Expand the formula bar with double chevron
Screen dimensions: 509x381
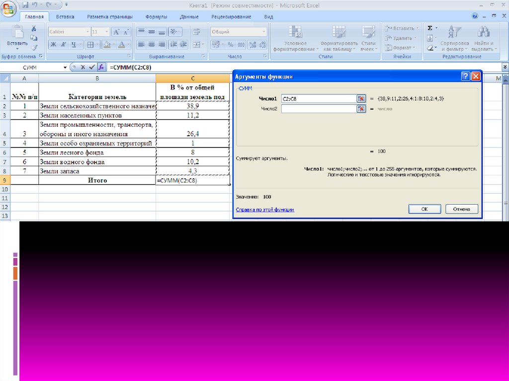505,67
